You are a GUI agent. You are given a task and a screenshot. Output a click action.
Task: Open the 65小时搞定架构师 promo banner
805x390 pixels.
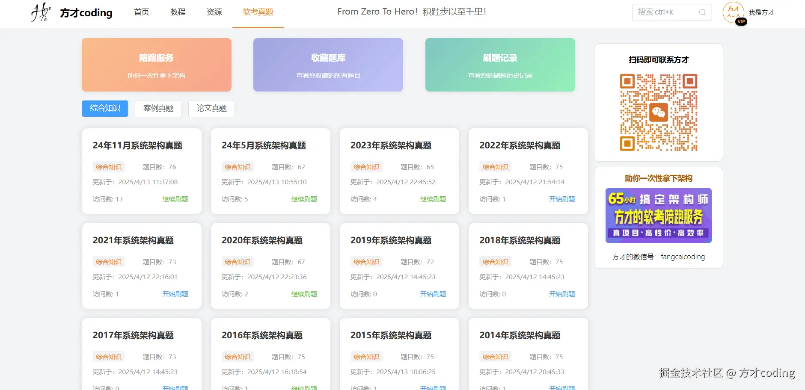658,216
